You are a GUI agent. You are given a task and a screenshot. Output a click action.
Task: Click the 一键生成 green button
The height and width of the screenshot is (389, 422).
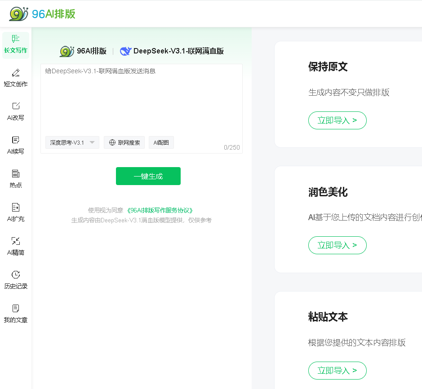(148, 176)
